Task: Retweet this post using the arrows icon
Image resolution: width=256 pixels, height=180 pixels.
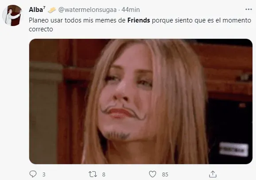Action: coord(93,174)
